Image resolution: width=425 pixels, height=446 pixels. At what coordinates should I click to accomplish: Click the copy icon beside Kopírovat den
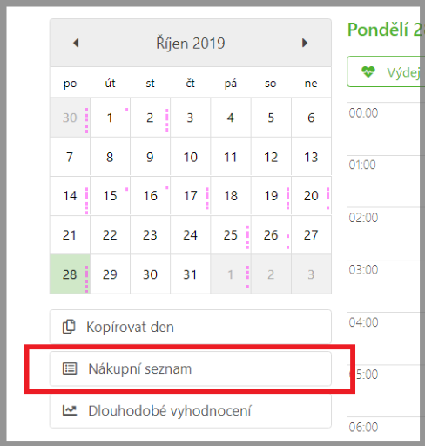click(69, 327)
